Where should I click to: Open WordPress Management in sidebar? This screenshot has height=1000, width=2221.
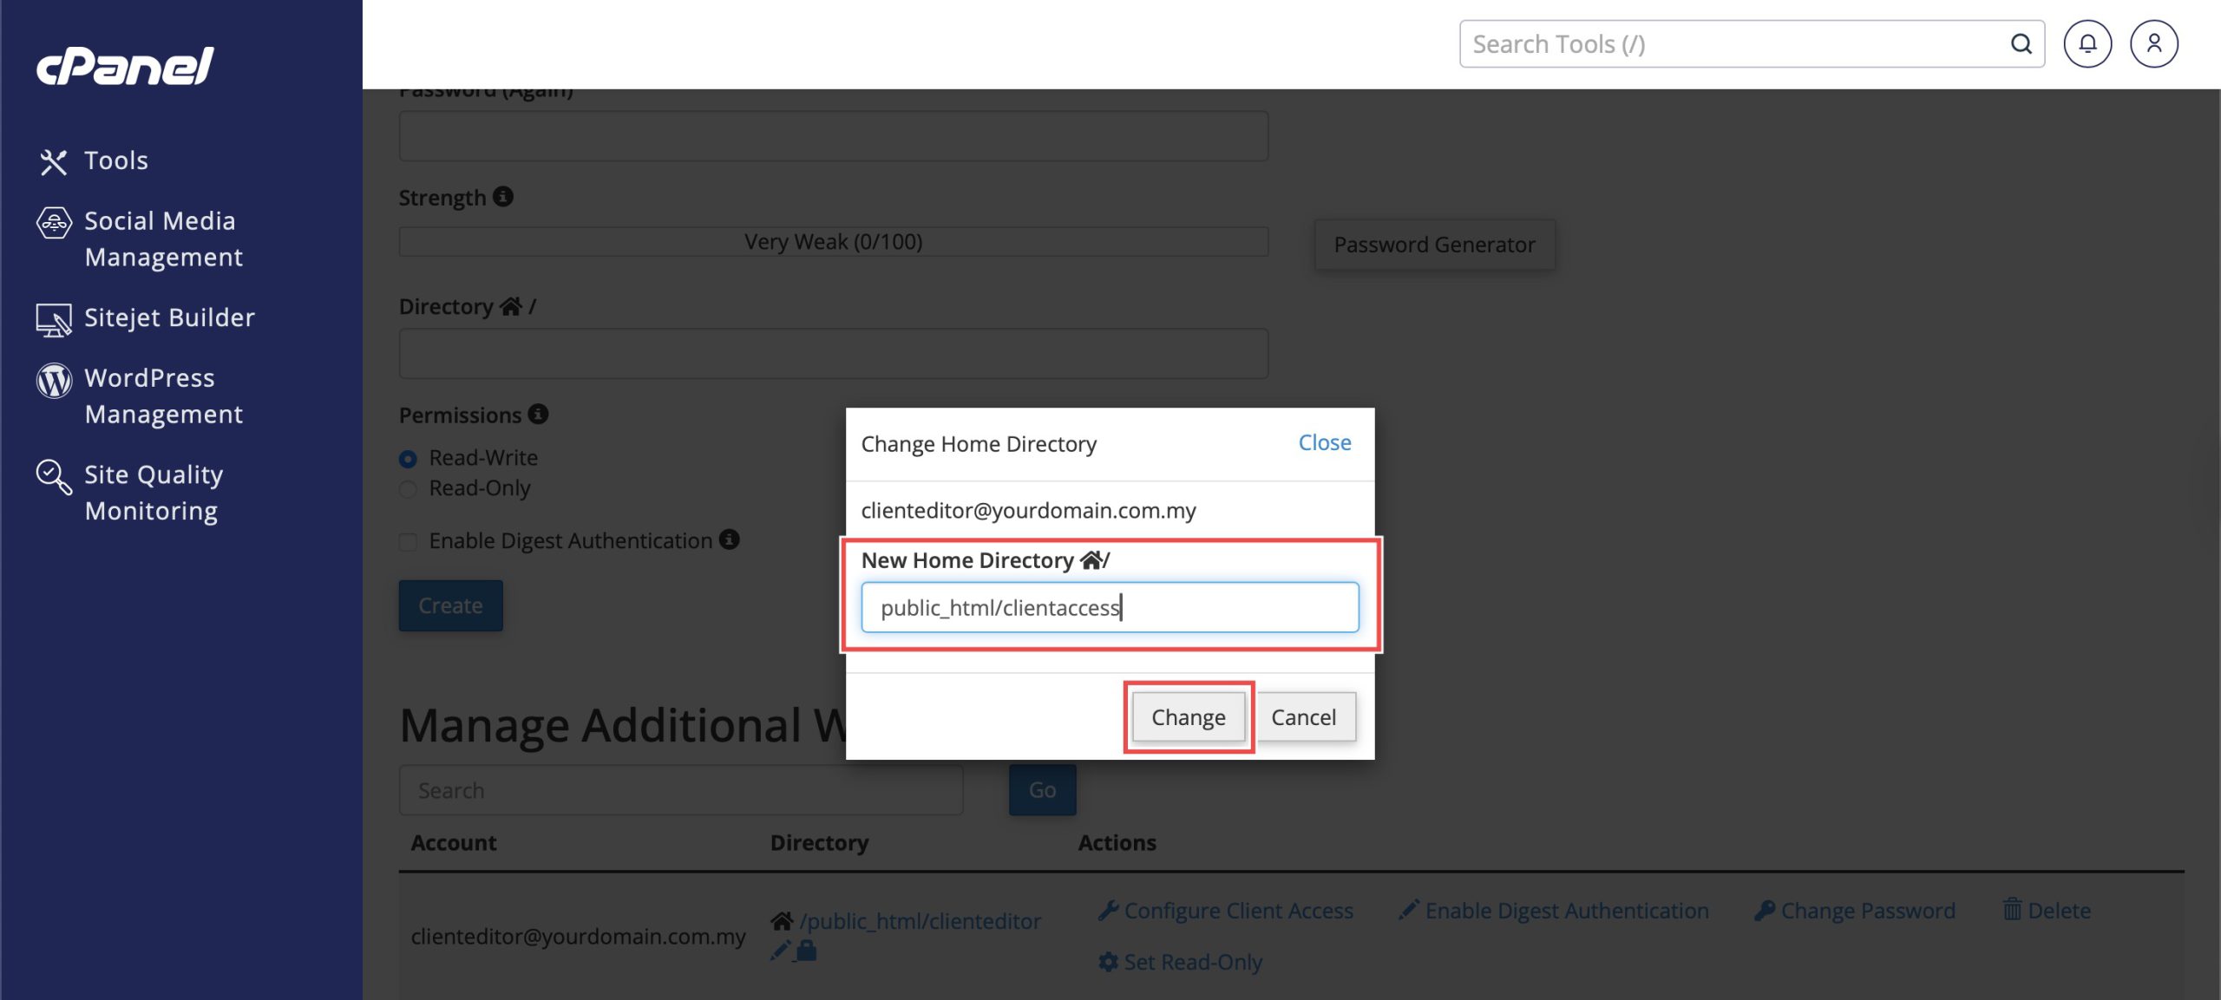(x=163, y=395)
